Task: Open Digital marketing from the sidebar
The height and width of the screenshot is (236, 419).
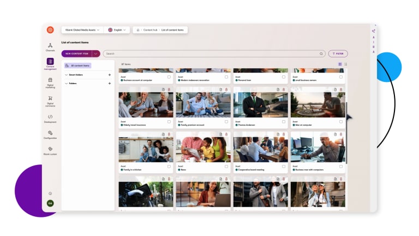Action: (50, 81)
